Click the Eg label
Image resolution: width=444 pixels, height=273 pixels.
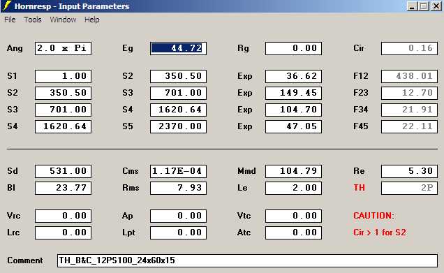pos(128,48)
